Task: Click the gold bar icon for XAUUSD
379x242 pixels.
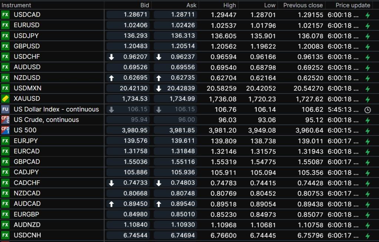Action: 5,99
